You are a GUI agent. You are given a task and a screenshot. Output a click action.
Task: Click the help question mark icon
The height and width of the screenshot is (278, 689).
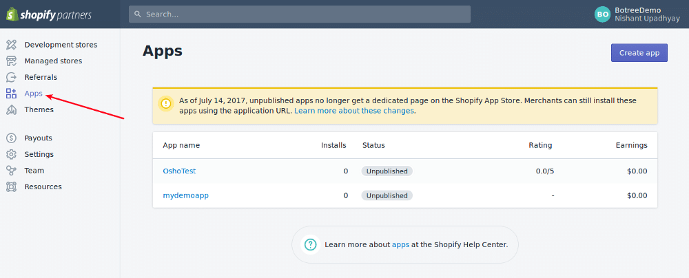pos(310,244)
